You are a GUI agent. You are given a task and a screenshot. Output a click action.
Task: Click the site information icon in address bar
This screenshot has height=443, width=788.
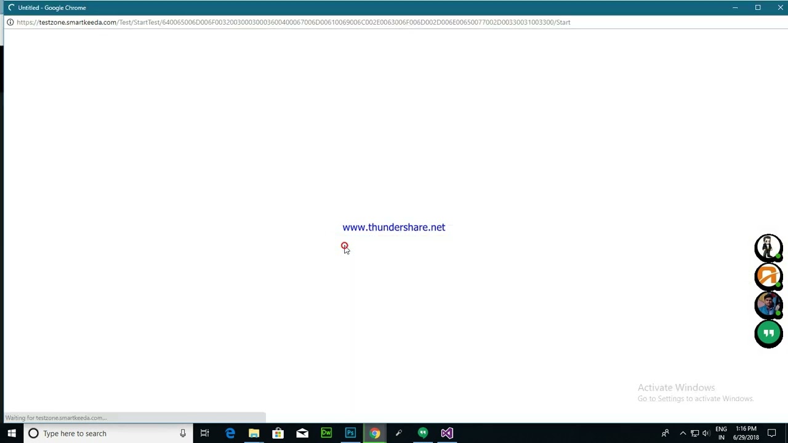click(10, 22)
